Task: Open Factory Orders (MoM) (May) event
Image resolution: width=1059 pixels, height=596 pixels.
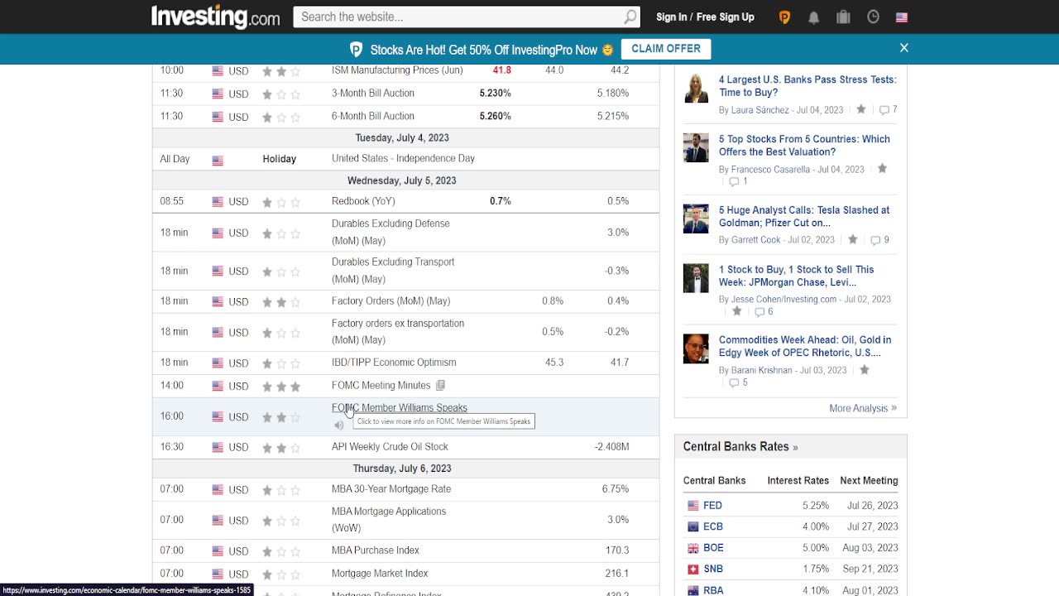Action: point(391,300)
